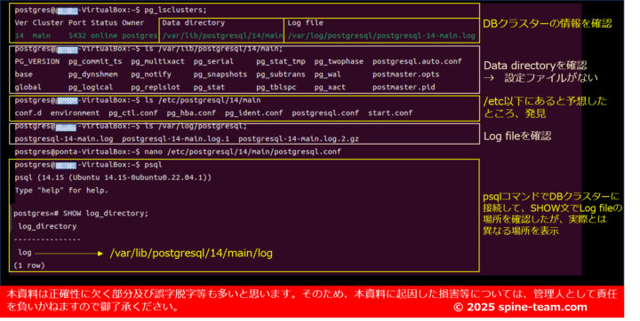The image size is (640, 321).
Task: Click the Log file path postgresql-14-main.log
Action: [381, 35]
